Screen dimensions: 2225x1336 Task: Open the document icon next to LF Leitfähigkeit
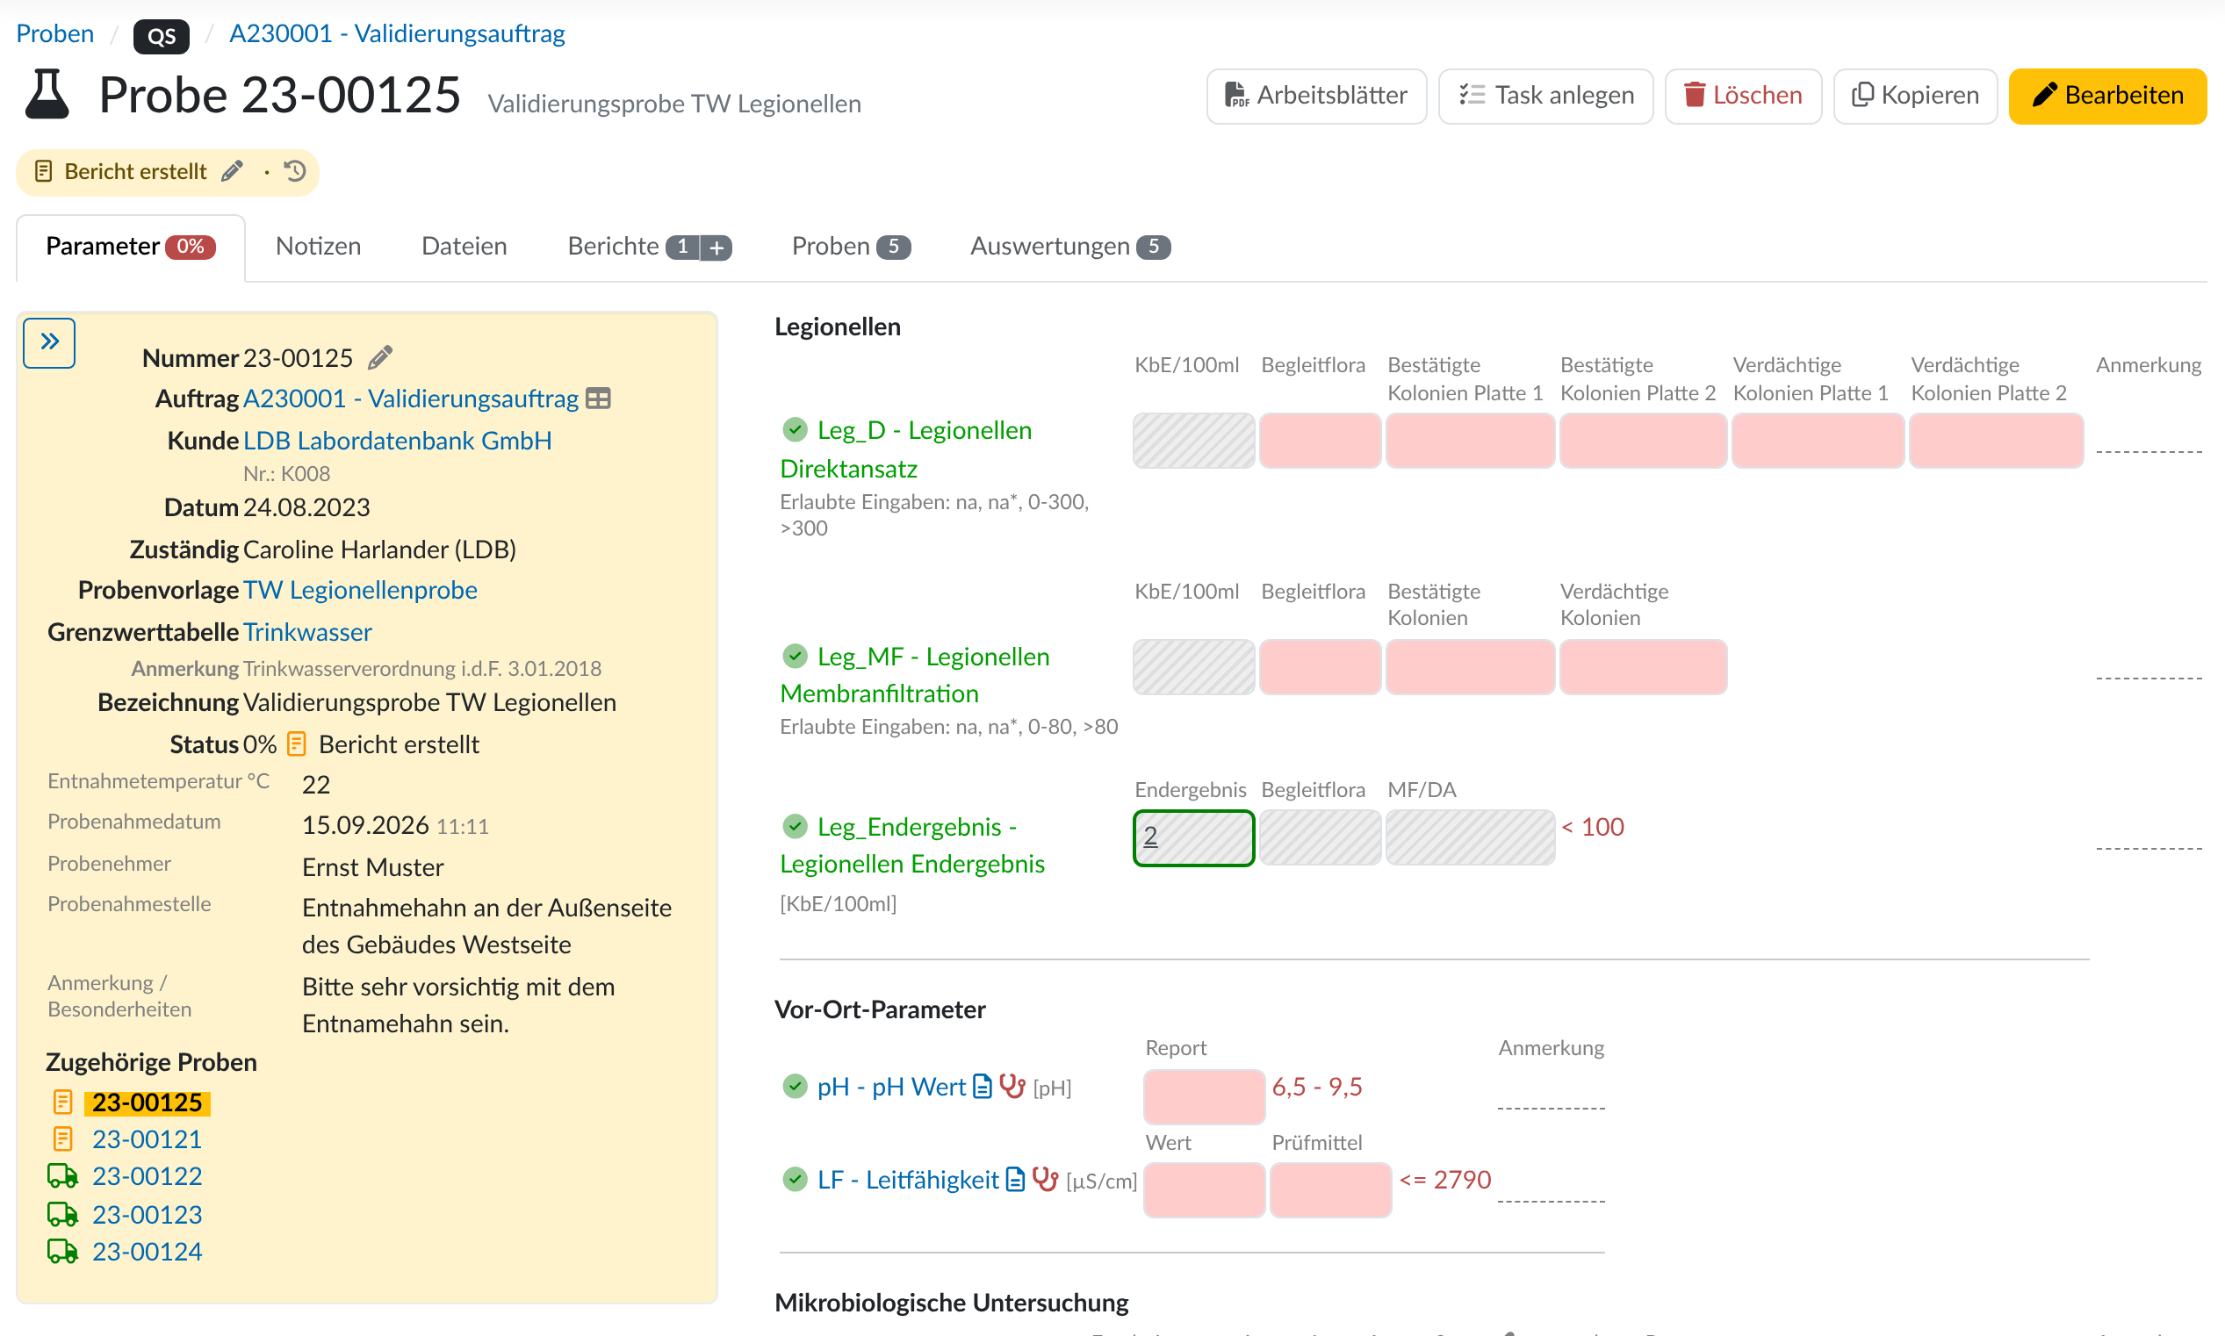[x=1016, y=1180]
